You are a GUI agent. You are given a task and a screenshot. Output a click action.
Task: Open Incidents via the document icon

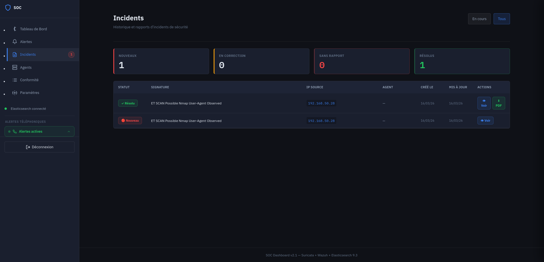tap(14, 55)
